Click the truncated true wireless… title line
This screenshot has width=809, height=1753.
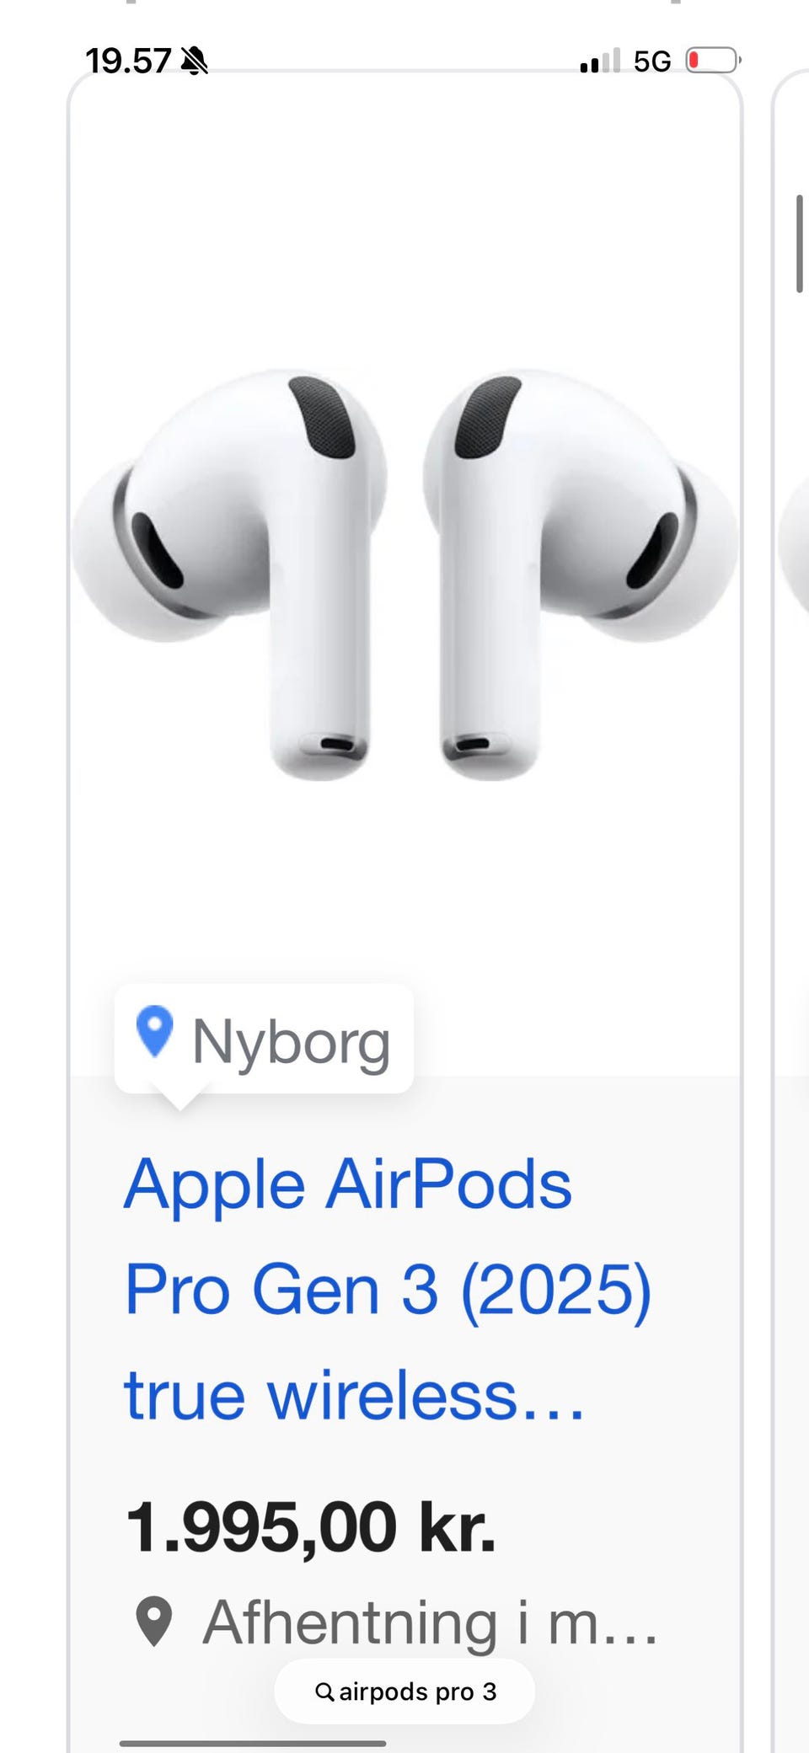point(354,1395)
